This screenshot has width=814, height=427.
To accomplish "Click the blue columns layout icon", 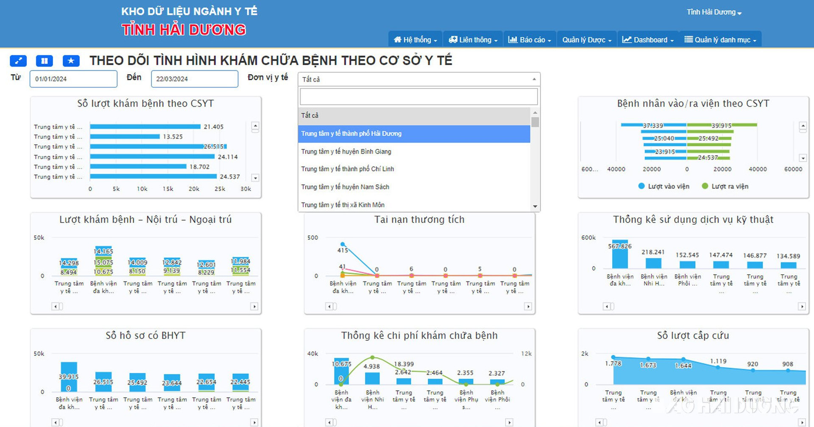I will (45, 61).
